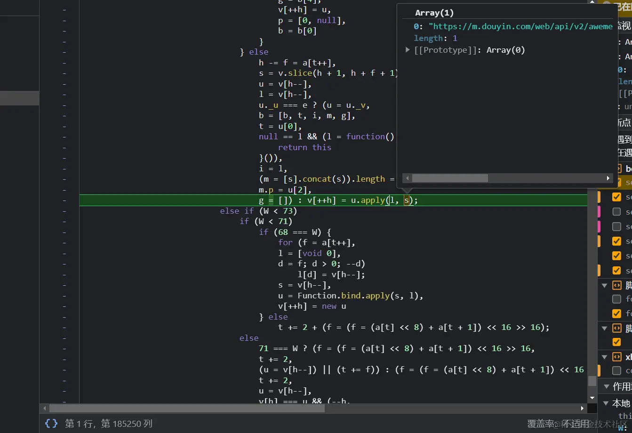Click the editor vertical scrollbar down arrow

pos(592,399)
